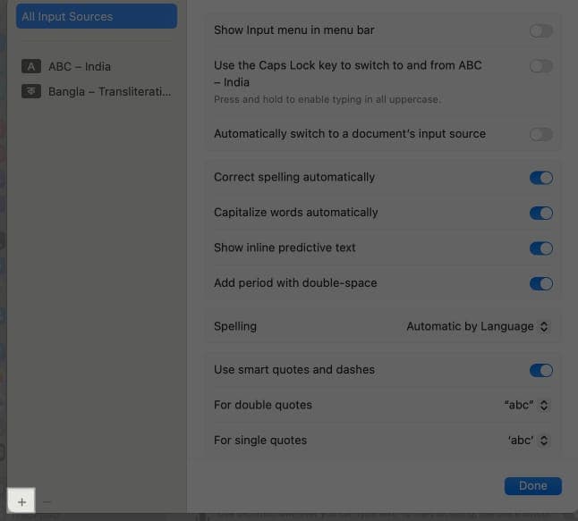Click the Done button
Screen dimensions: 578x521
point(532,486)
